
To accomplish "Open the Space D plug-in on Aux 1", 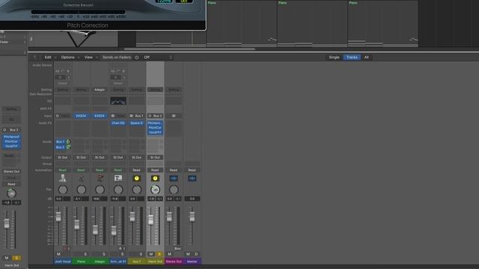I will point(136,123).
